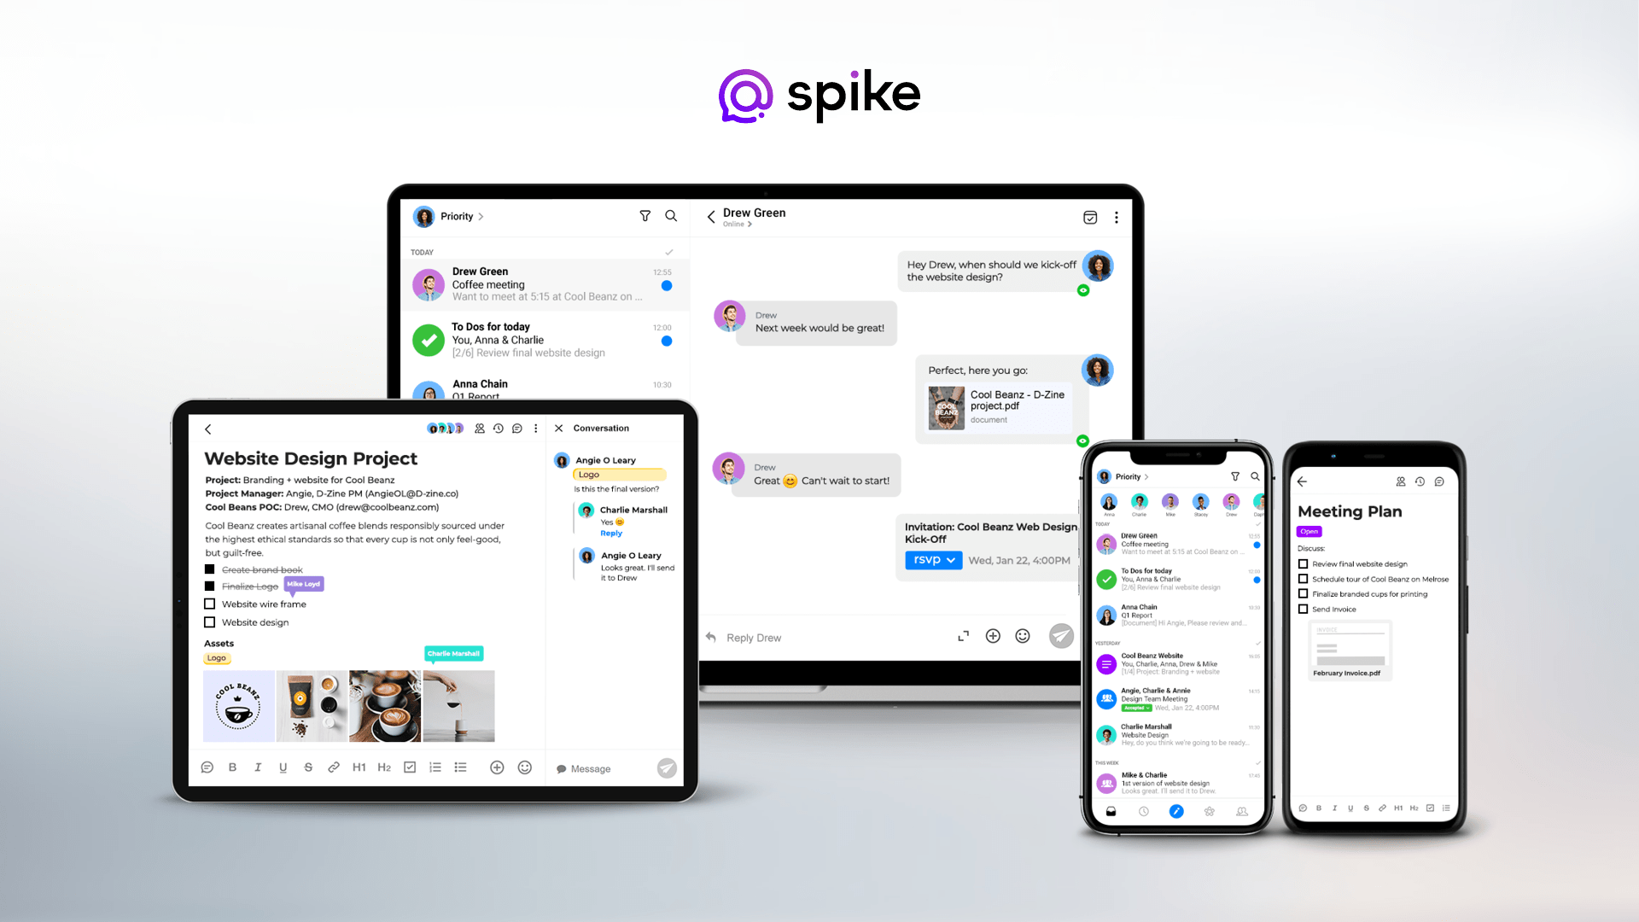The height and width of the screenshot is (922, 1639).
Task: Click the link icon in note editor toolbar
Action: point(333,767)
